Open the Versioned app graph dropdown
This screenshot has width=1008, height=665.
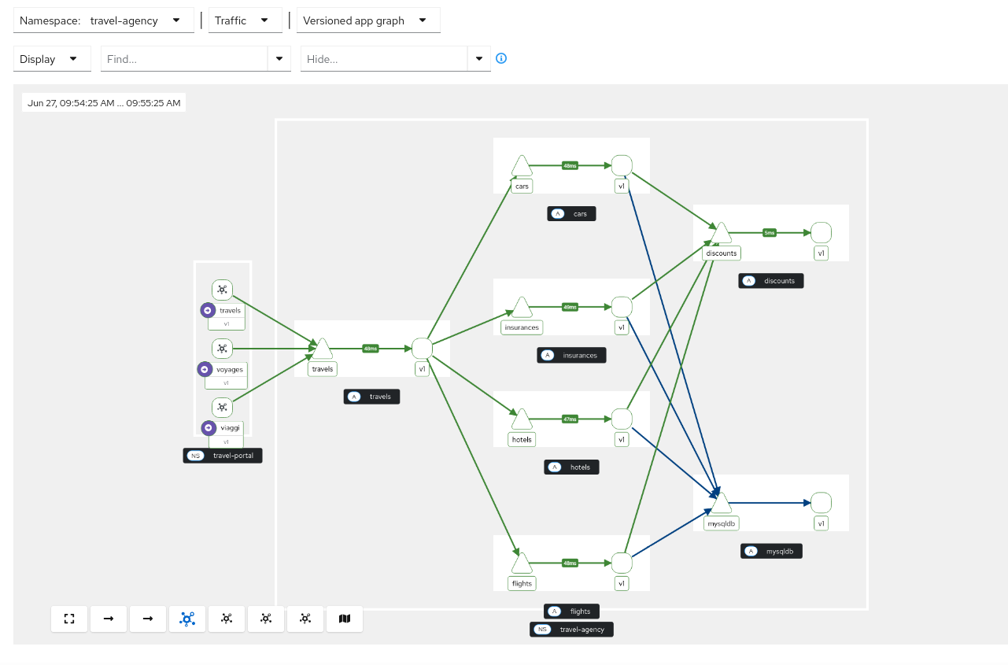367,20
